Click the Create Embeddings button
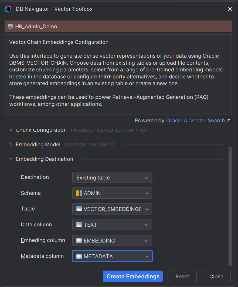 pos(132,276)
